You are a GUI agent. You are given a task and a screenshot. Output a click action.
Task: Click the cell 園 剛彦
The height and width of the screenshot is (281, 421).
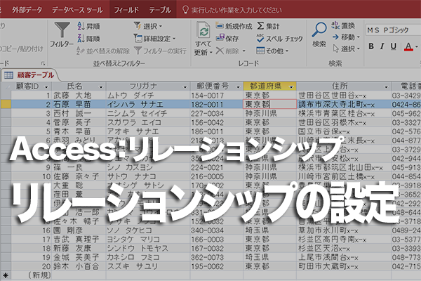(x=79, y=230)
